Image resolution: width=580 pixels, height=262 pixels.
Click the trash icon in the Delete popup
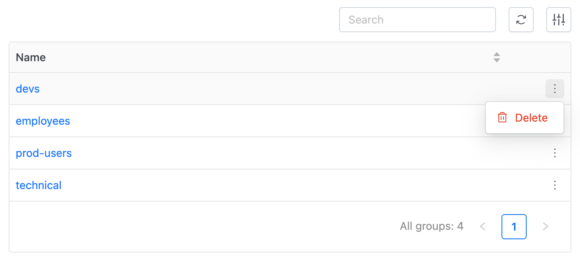point(502,118)
